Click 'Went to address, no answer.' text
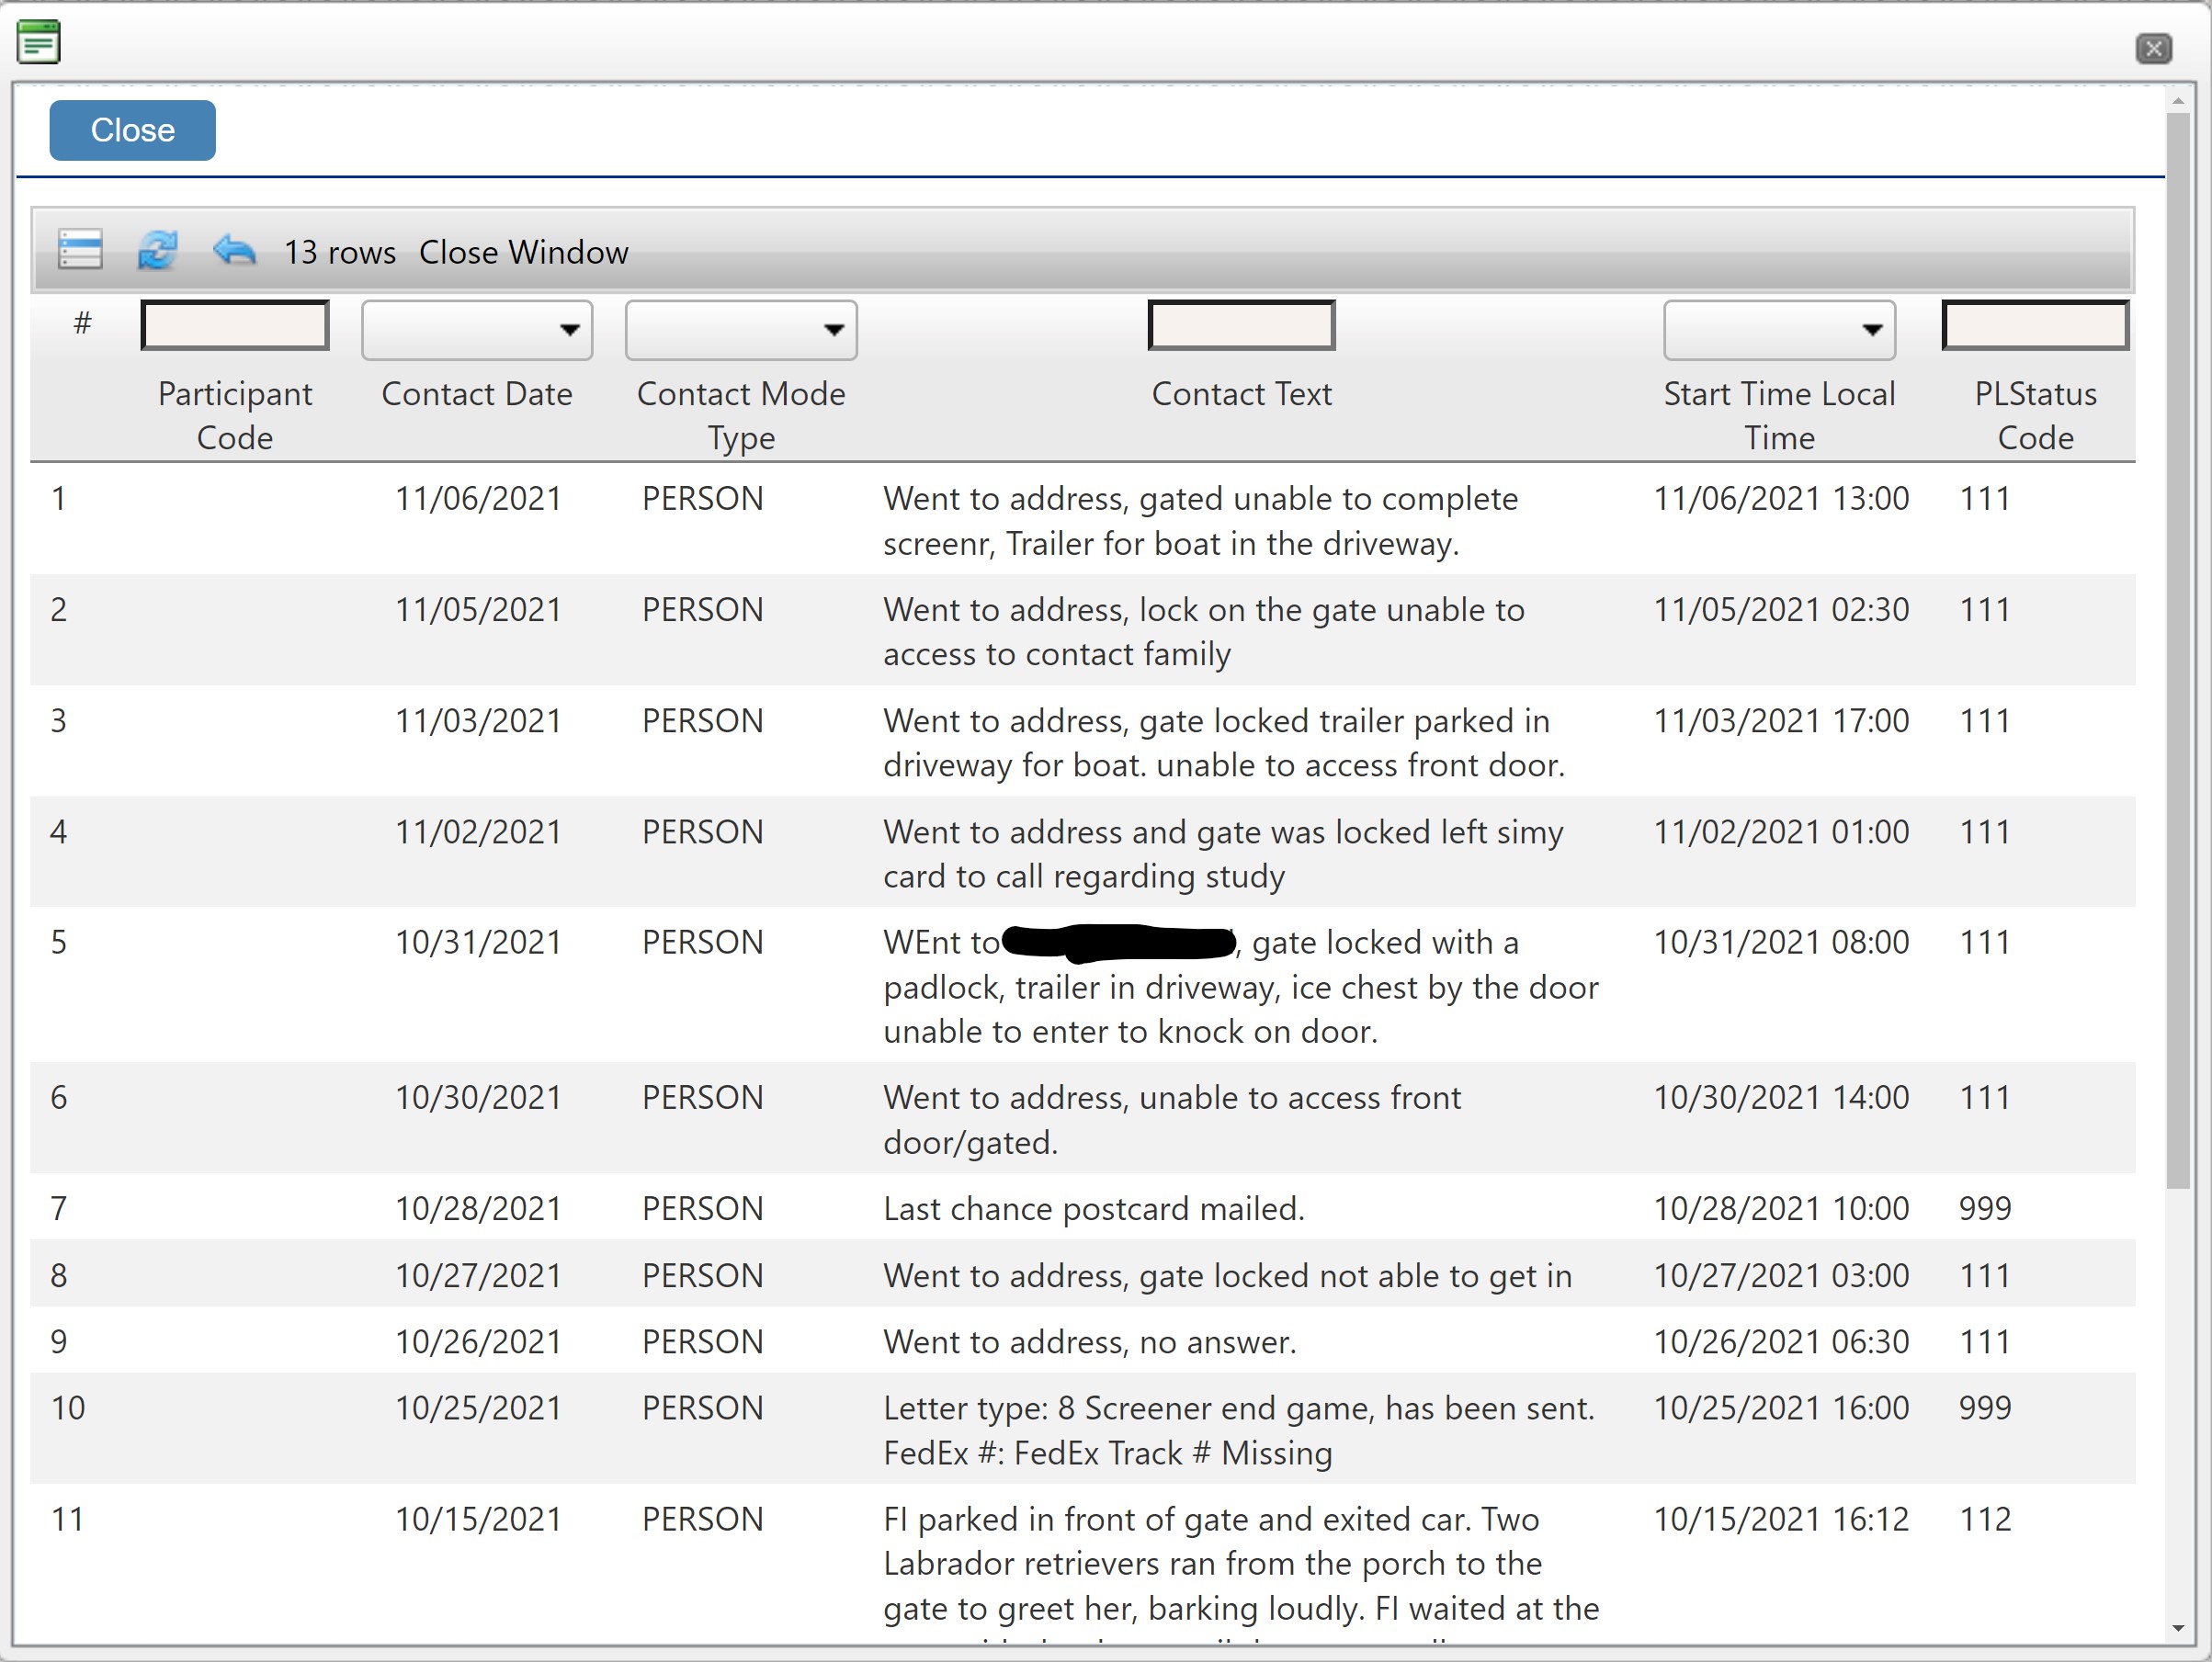This screenshot has width=2212, height=1662. point(1090,1342)
